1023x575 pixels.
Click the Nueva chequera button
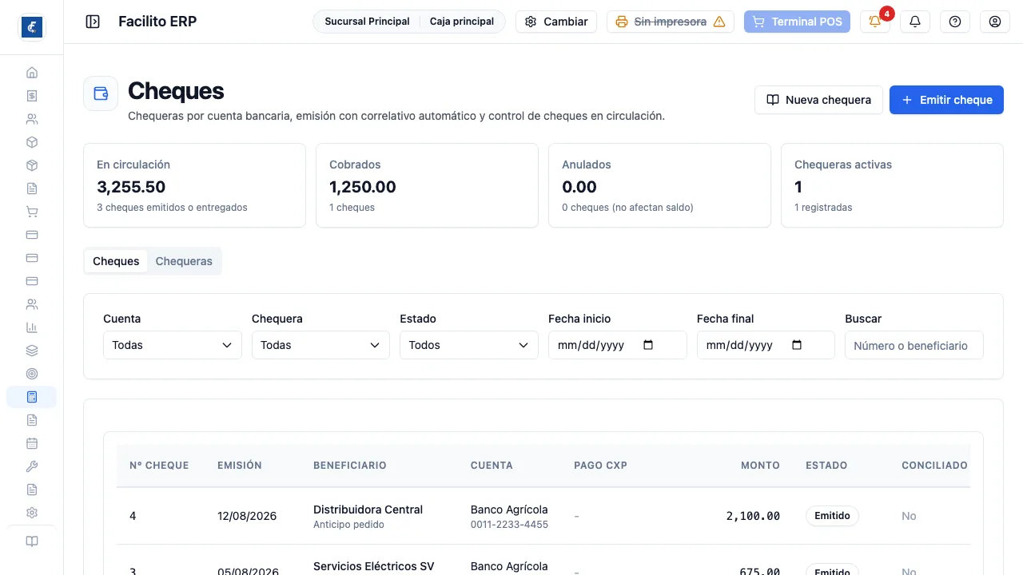click(818, 100)
